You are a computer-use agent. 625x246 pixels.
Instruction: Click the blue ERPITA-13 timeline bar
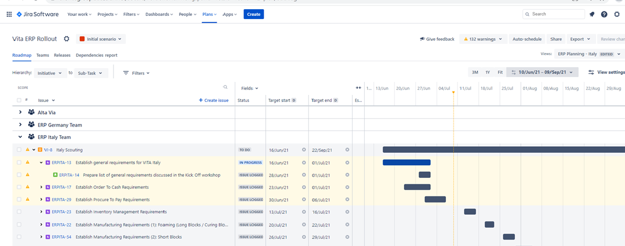[407, 163]
